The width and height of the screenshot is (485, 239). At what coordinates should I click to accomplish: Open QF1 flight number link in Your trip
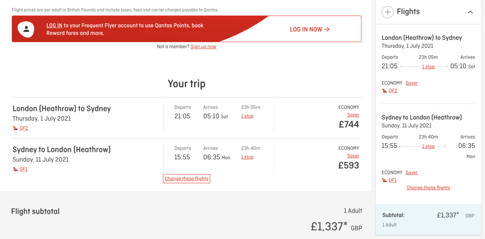24,169
